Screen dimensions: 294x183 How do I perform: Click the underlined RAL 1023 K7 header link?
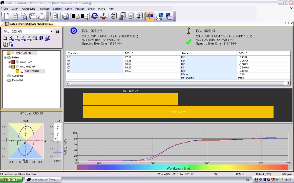tap(206, 31)
